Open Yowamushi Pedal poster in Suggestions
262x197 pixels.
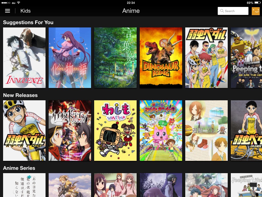206,58
